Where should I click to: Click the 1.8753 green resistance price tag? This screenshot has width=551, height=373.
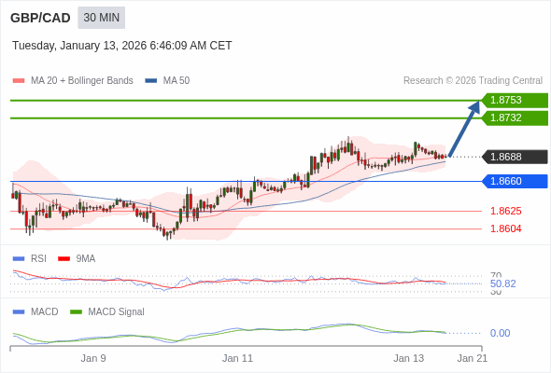click(x=515, y=100)
